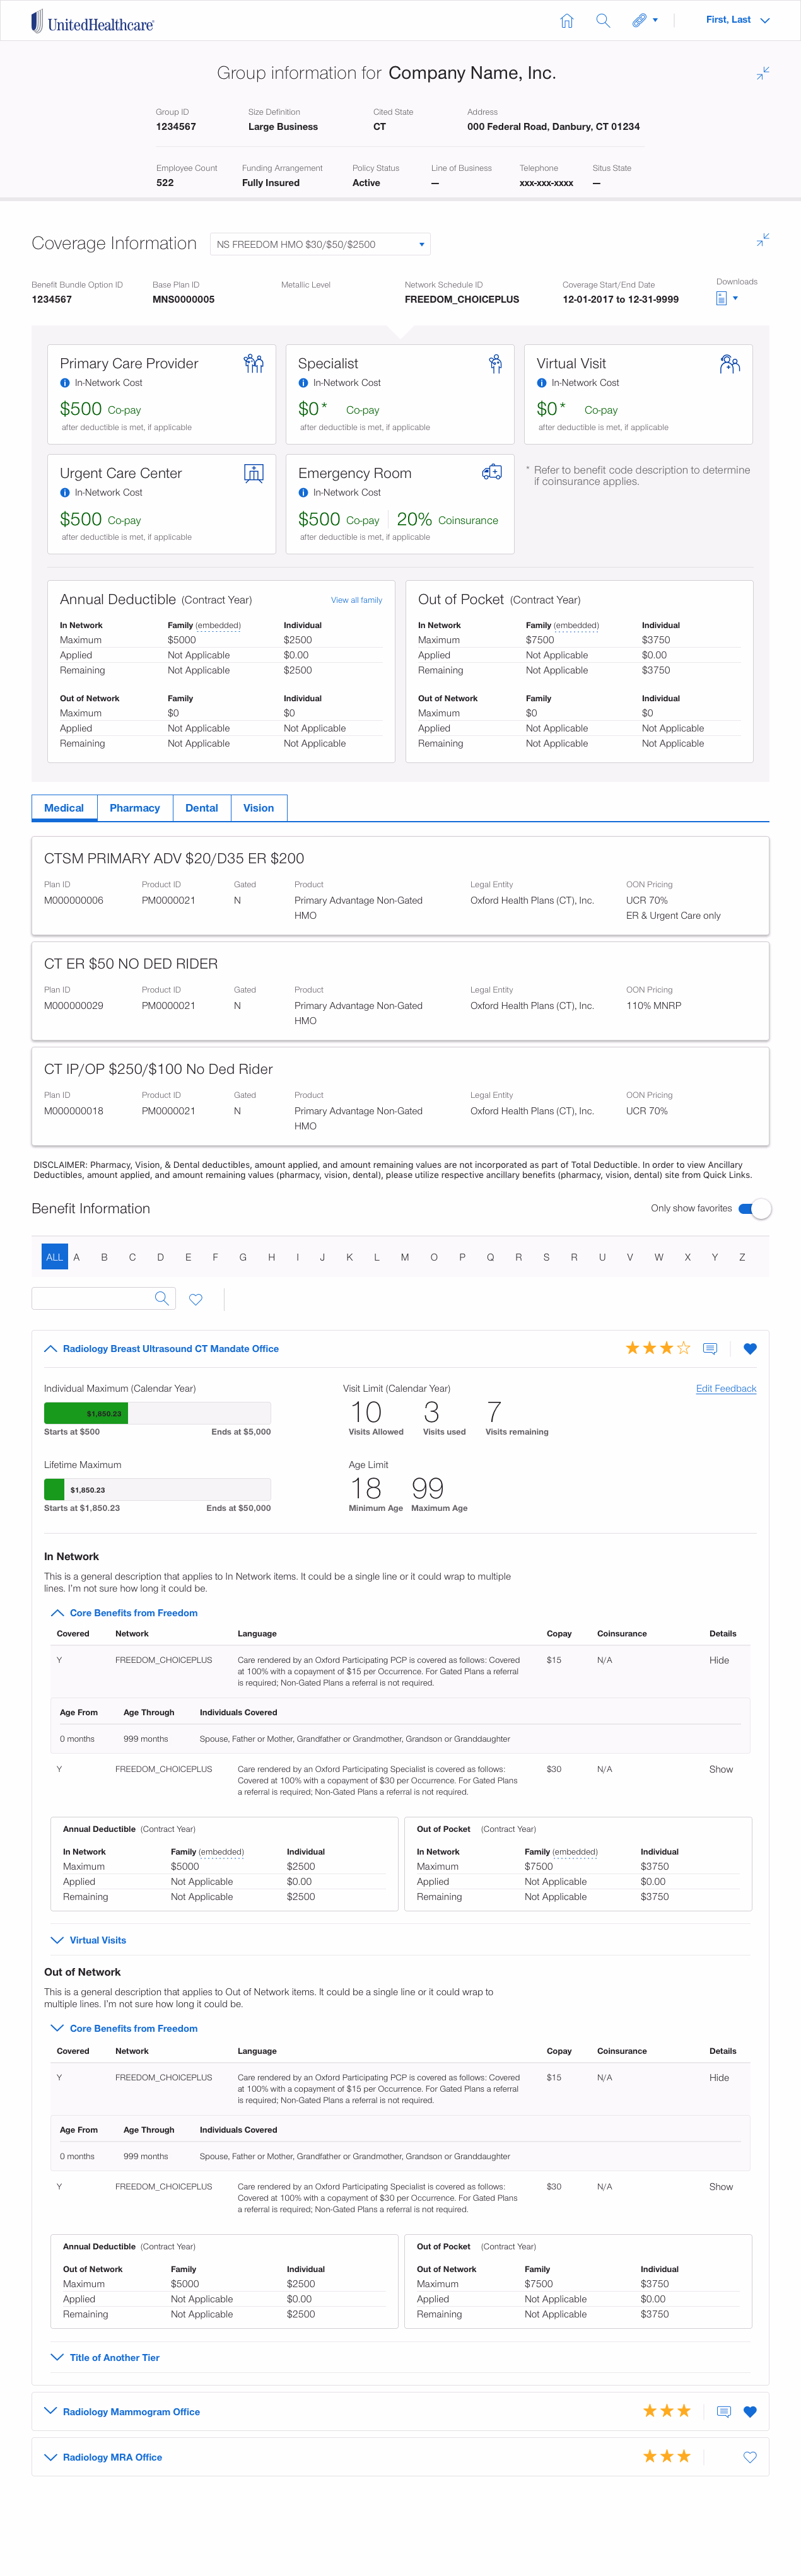The image size is (801, 2576).
Task: Filter benefits by letter W
Action: [659, 1258]
